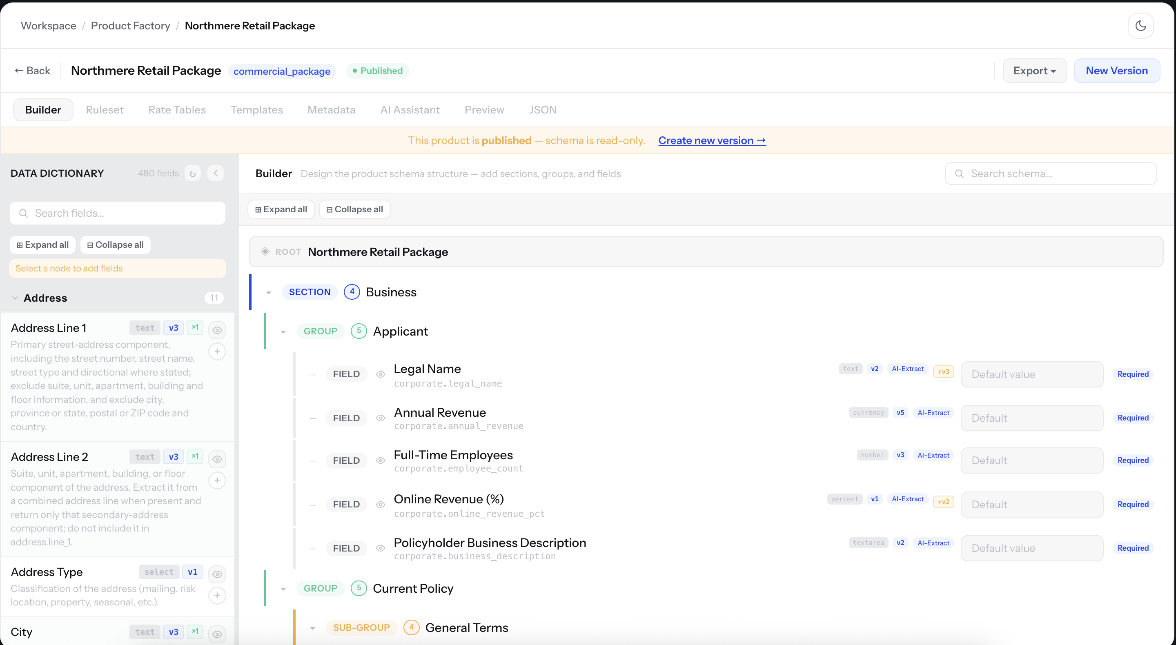Click the v5 badge on Annual Revenue
The image size is (1176, 645).
click(x=900, y=413)
